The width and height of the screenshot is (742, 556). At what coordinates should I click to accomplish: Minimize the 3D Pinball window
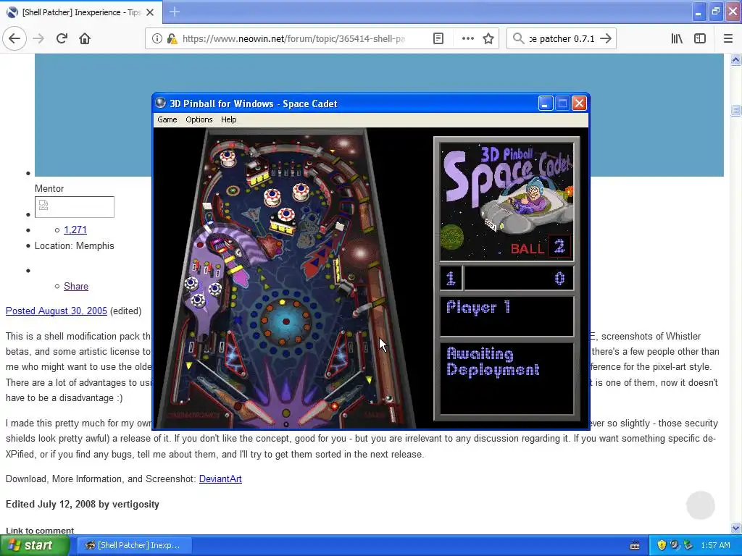point(546,103)
